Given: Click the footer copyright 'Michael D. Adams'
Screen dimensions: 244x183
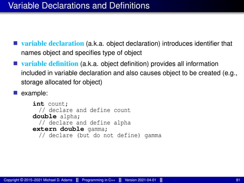Looking at the screenshot, I should [x=58, y=180].
